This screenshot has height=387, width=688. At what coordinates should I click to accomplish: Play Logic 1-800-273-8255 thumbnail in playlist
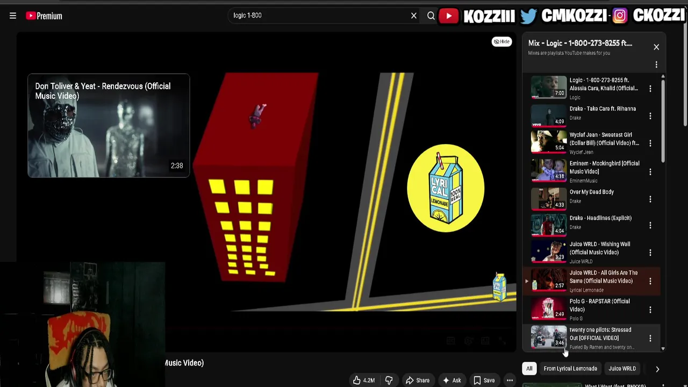pyautogui.click(x=549, y=88)
